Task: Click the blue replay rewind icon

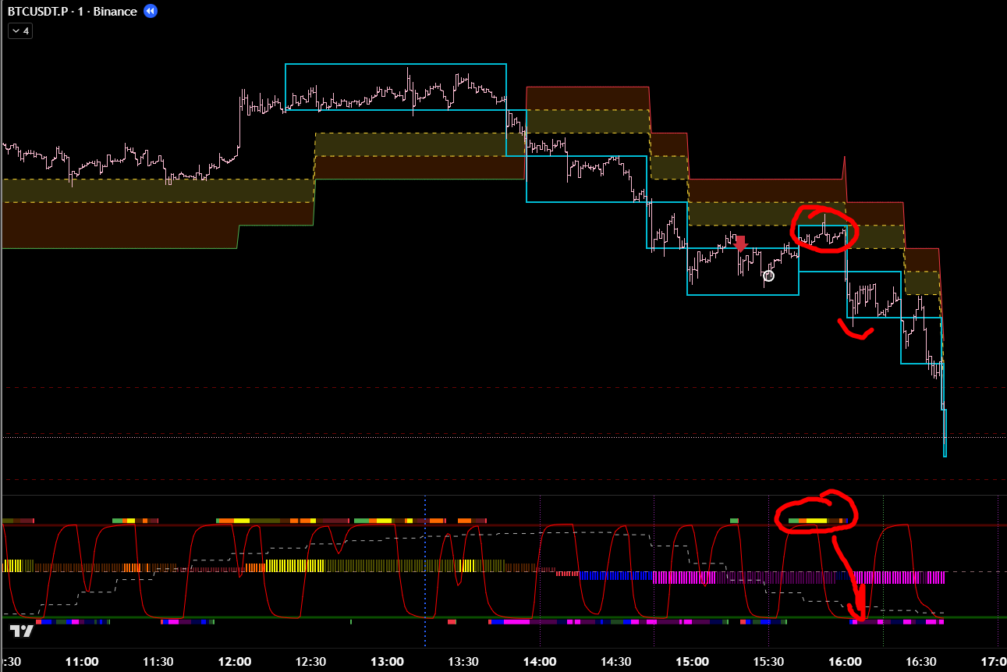Action: (151, 12)
